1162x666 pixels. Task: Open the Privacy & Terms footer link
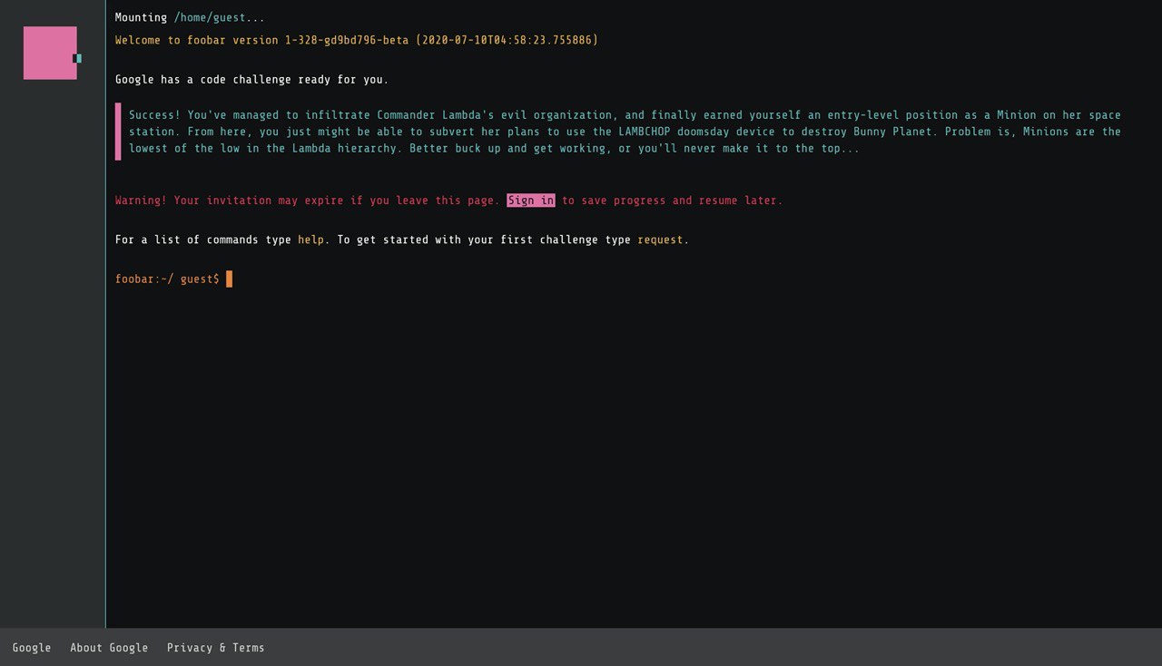tap(216, 648)
